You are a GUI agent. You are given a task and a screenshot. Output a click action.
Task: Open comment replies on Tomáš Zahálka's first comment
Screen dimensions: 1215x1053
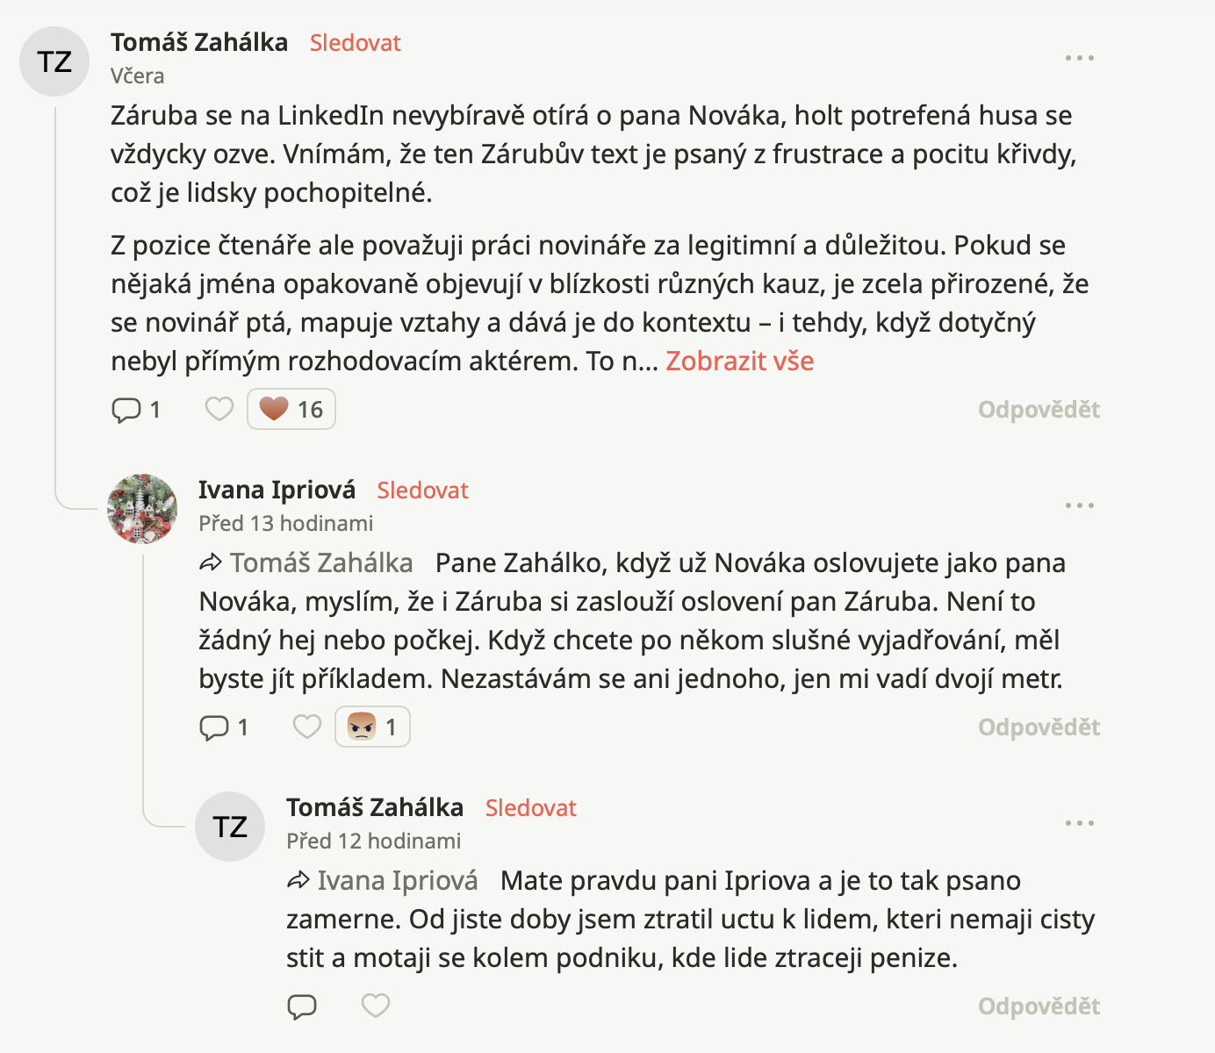[136, 410]
